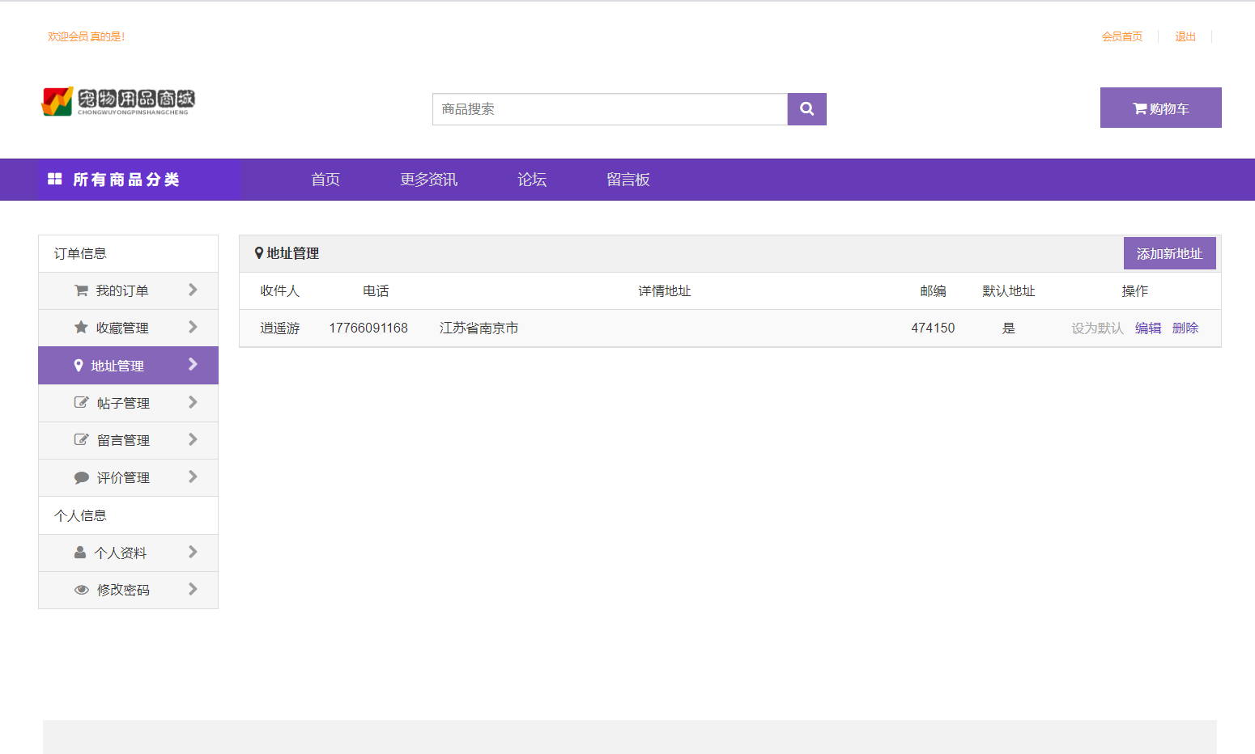Click recipient name 逍遥游

[280, 328]
